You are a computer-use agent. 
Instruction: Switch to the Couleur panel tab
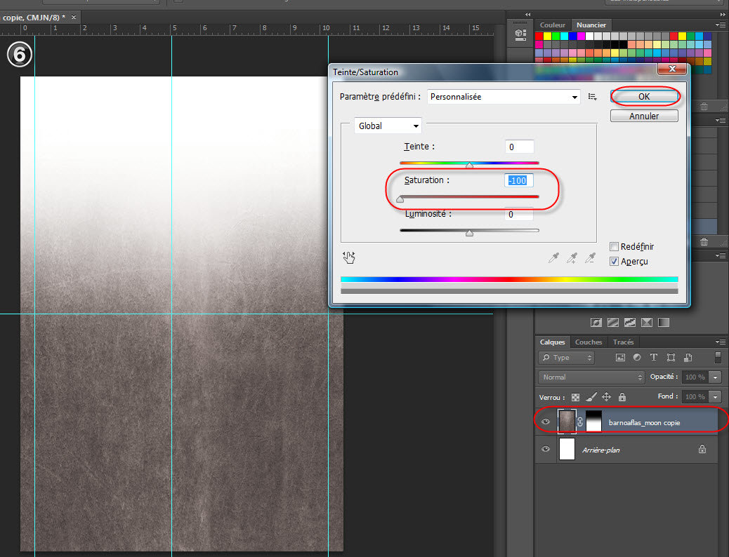point(553,25)
